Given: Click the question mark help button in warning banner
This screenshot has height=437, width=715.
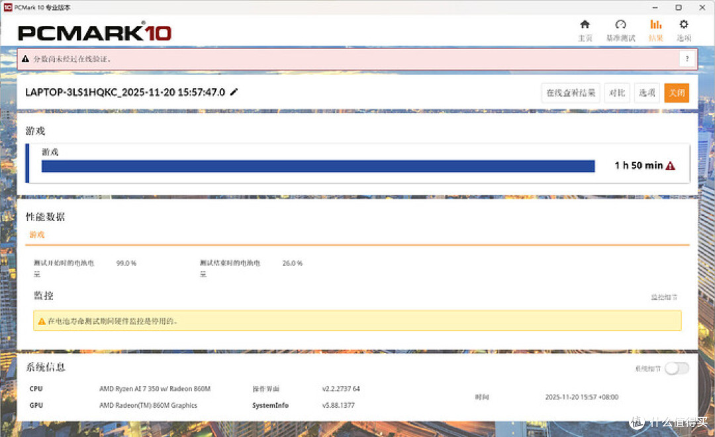Looking at the screenshot, I should click(x=687, y=59).
